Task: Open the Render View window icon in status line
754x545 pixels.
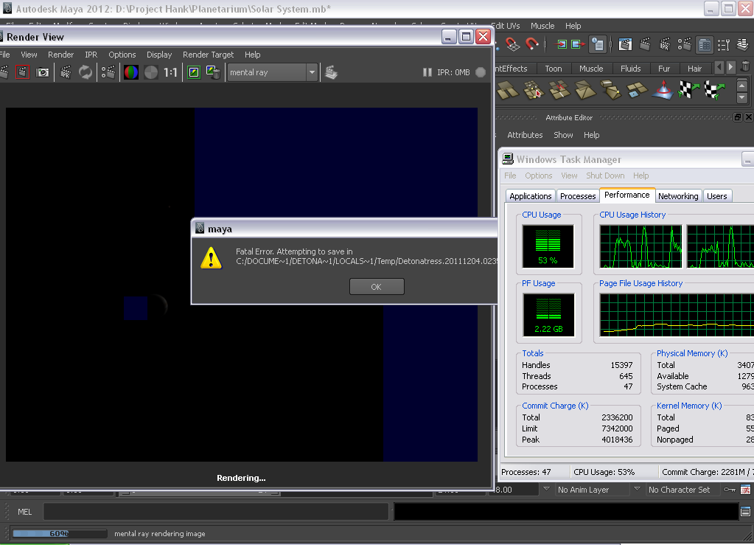Action: click(625, 45)
